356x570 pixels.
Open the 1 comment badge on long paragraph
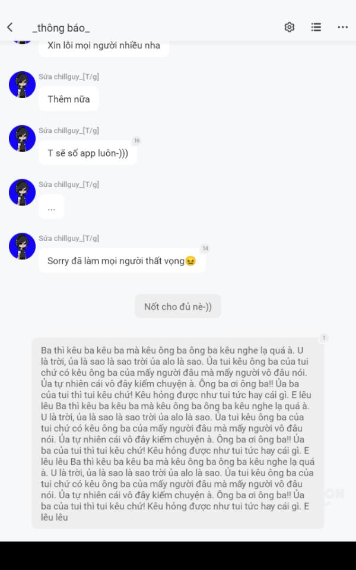point(324,338)
